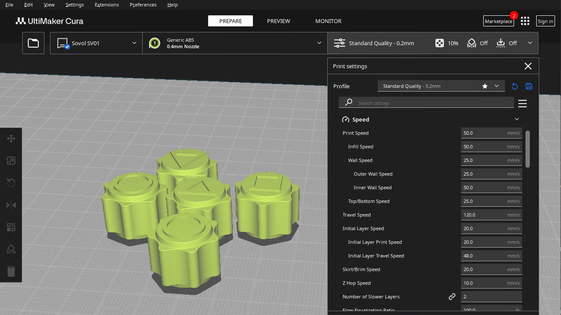Select the Rotate tool in the left toolbar

(11, 183)
